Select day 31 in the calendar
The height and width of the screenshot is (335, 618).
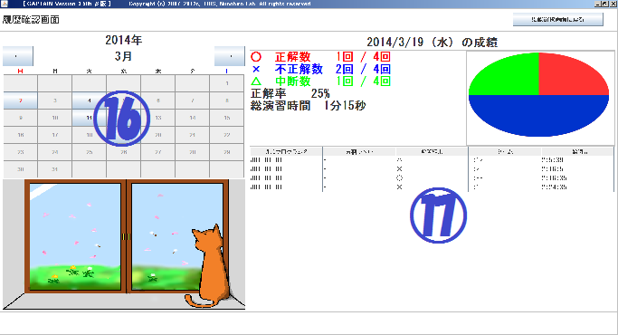[55, 169]
